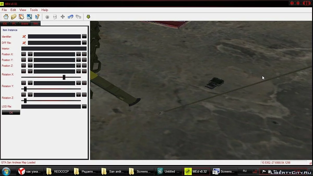Click the red X beside DFF File
The image size is (313, 176).
(24, 43)
